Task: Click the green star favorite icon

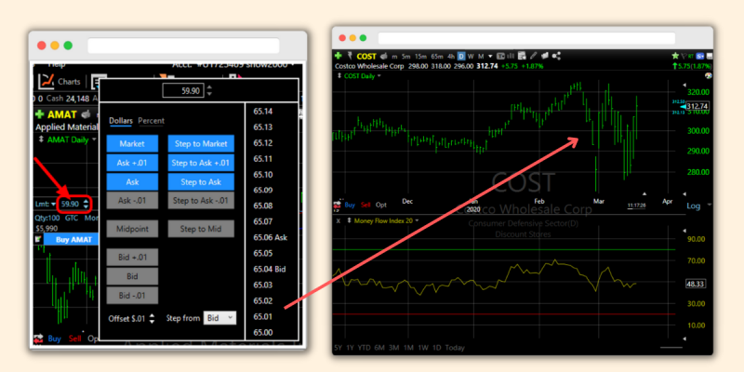Action: coord(676,56)
